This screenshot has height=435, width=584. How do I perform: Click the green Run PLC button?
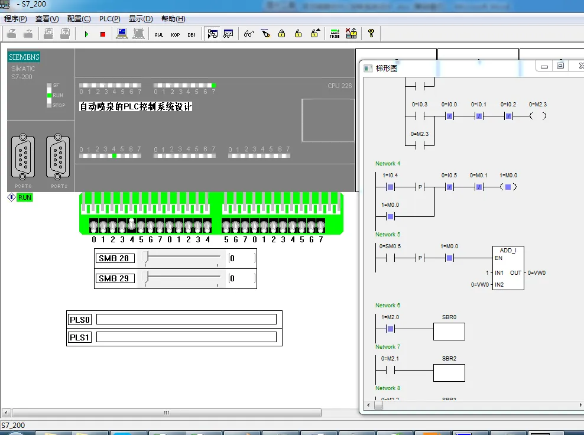pos(86,34)
